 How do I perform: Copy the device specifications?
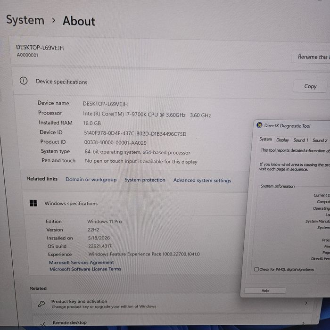click(310, 86)
